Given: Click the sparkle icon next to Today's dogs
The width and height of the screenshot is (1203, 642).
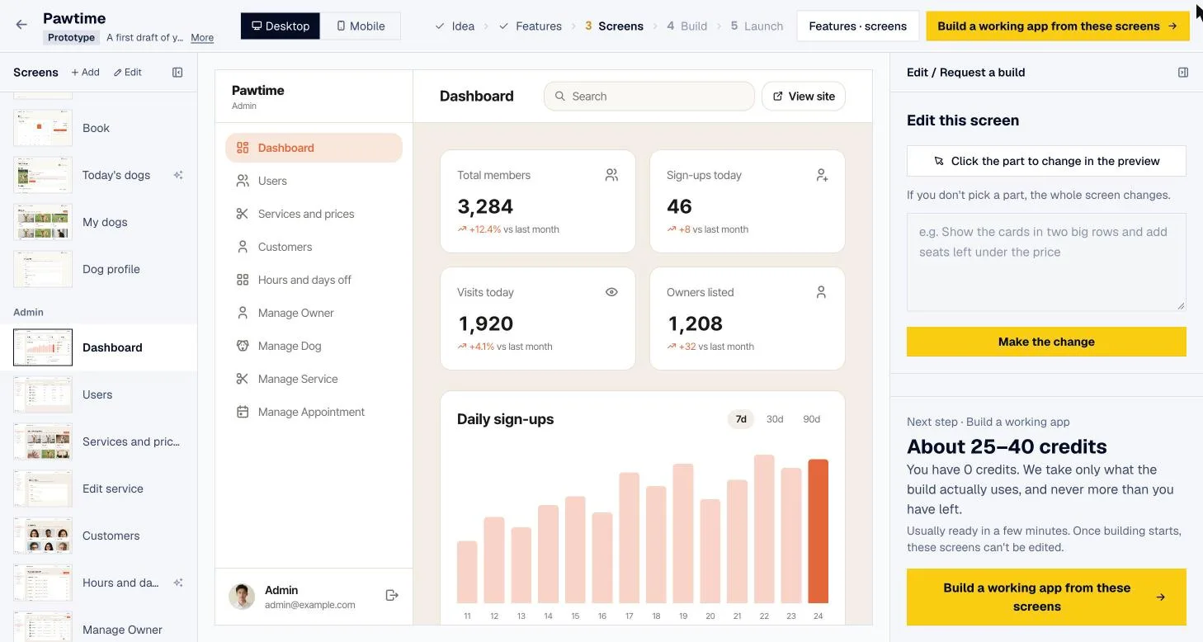Looking at the screenshot, I should tap(178, 175).
